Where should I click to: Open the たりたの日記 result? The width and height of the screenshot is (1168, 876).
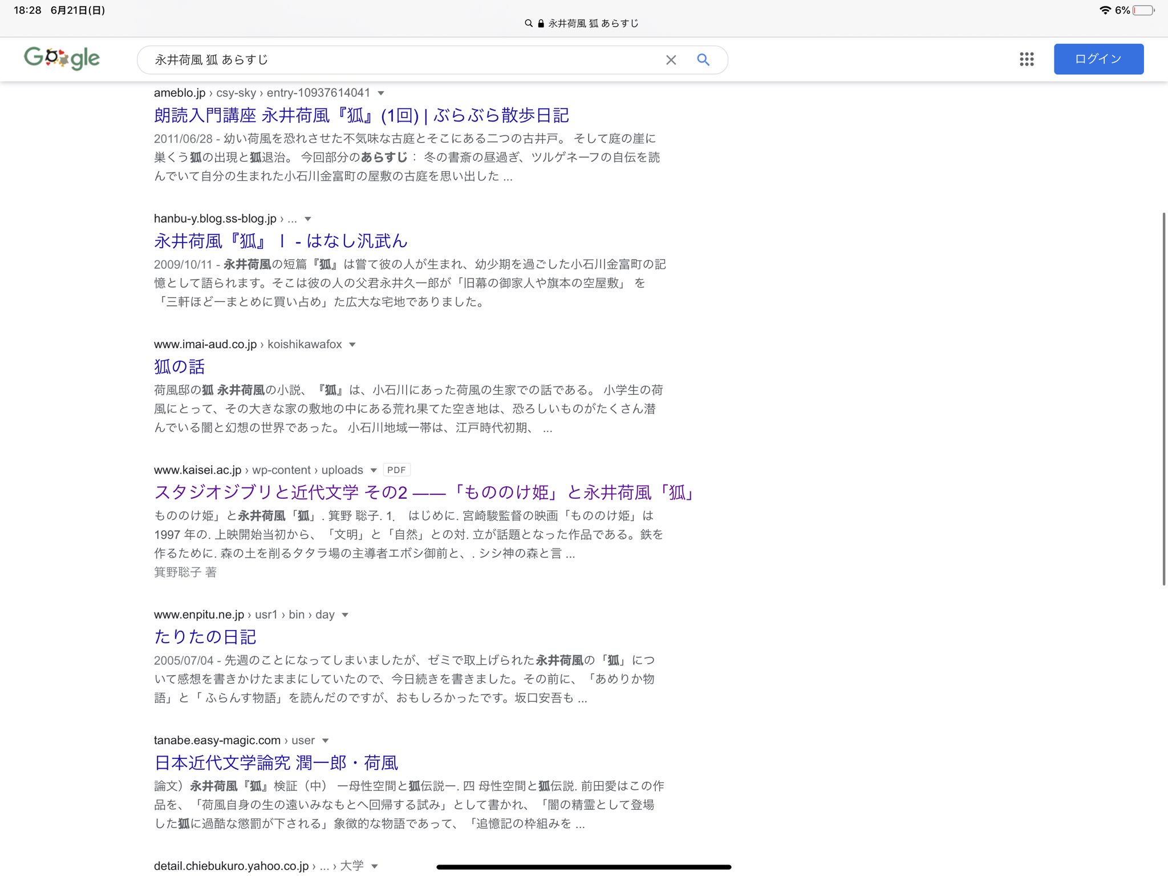(205, 637)
